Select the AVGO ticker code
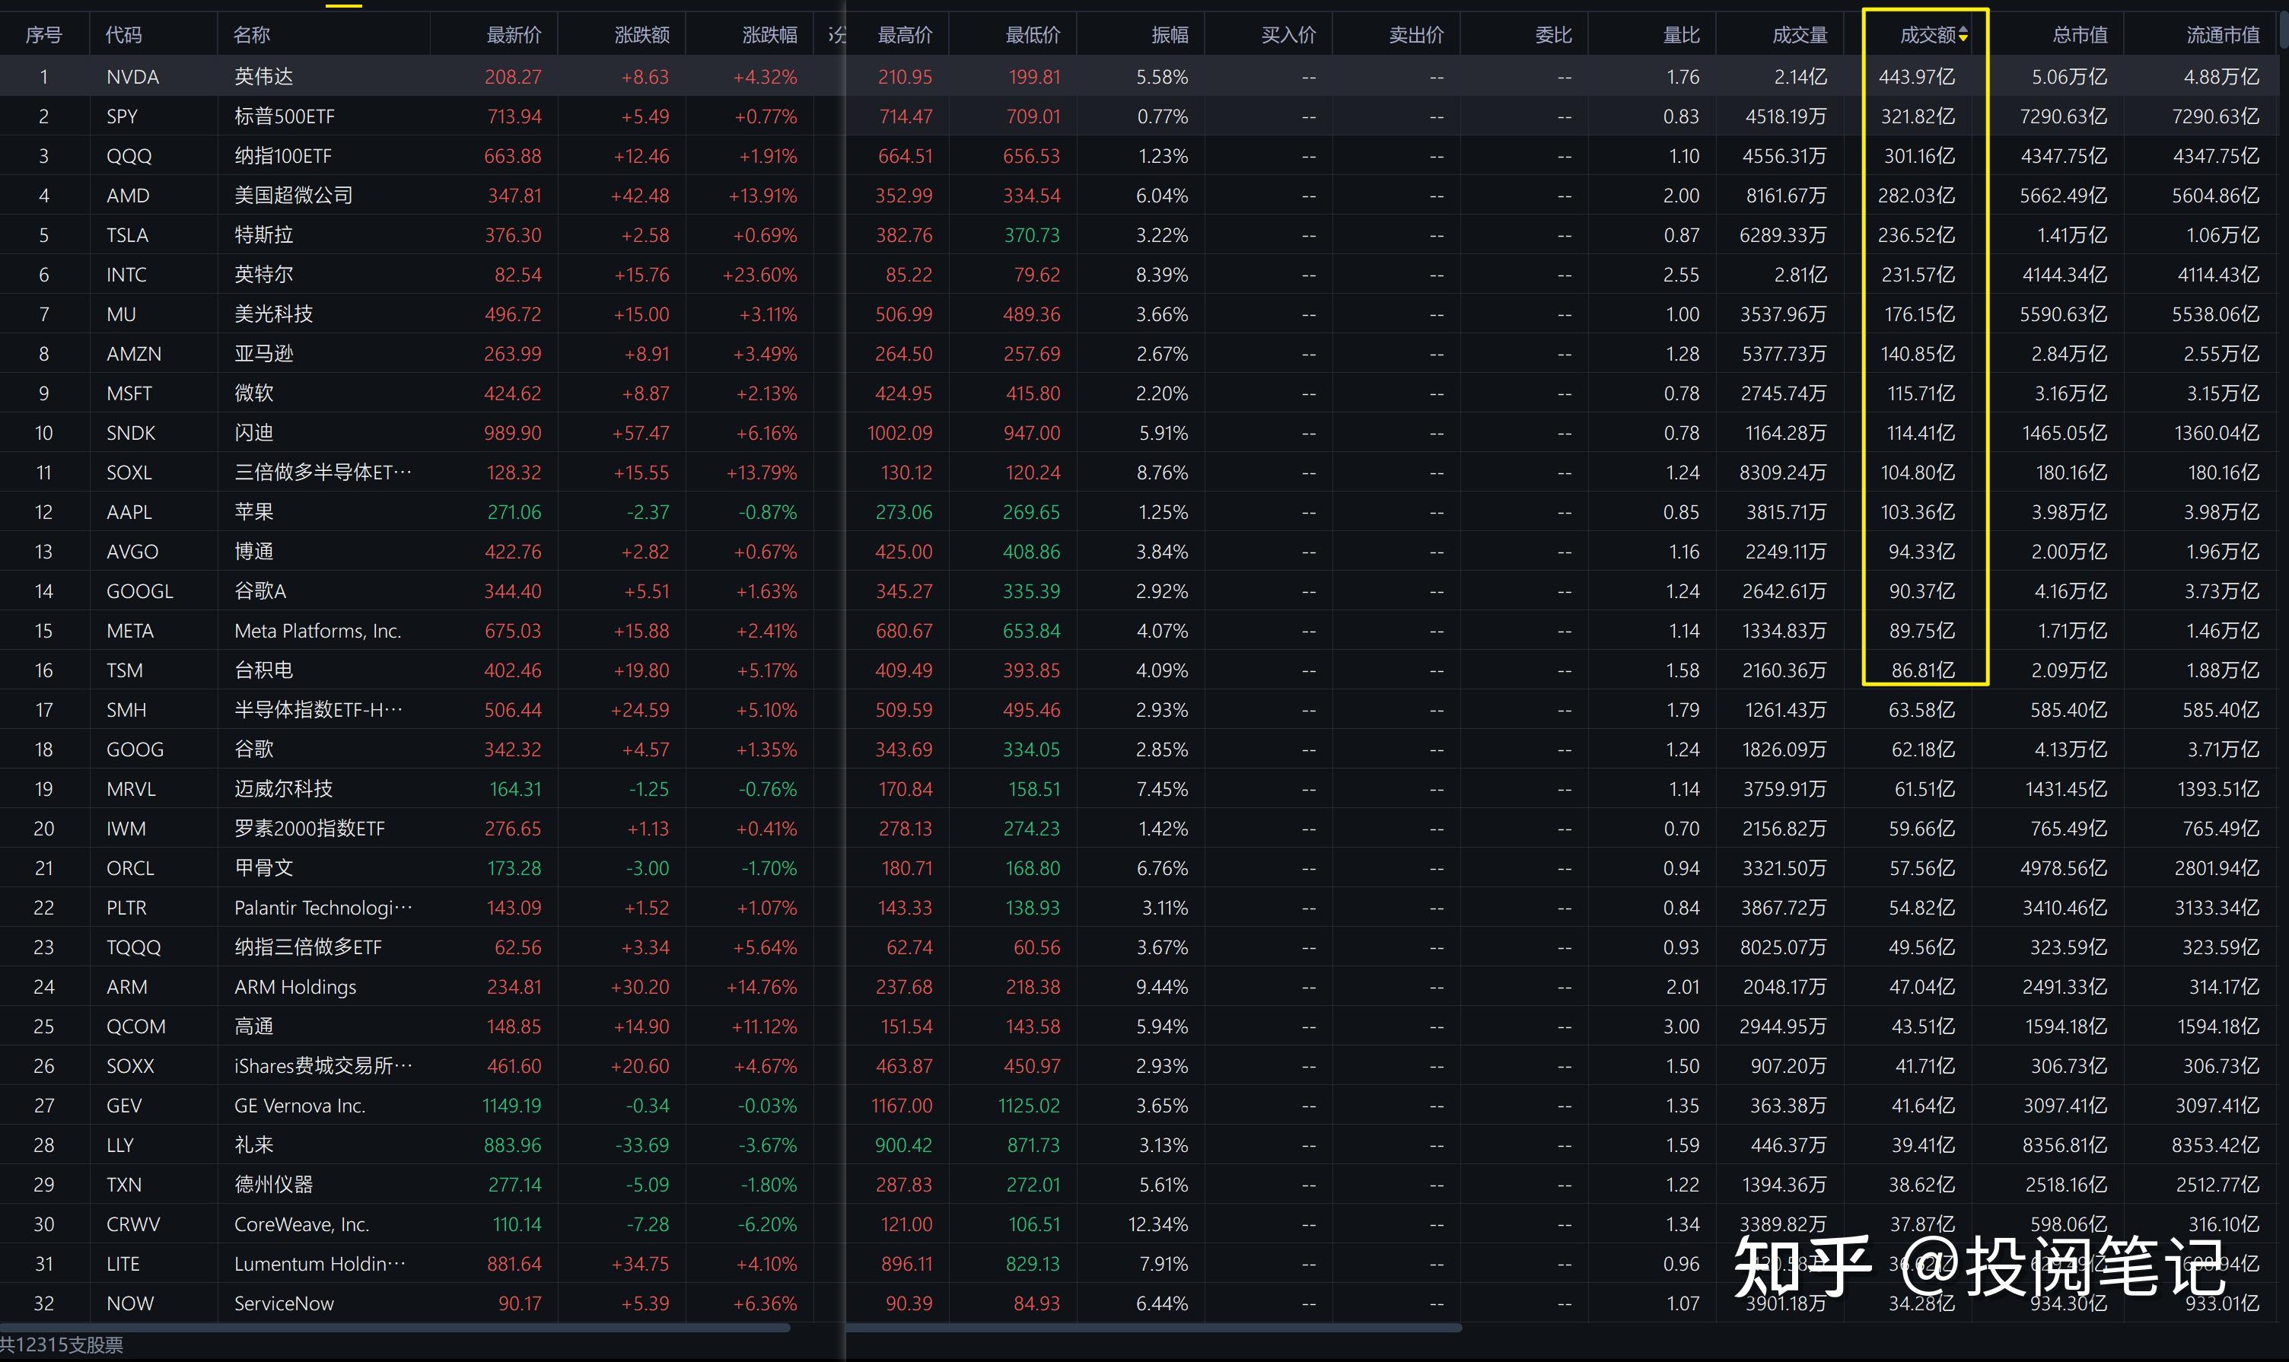2289x1362 pixels. click(x=133, y=551)
